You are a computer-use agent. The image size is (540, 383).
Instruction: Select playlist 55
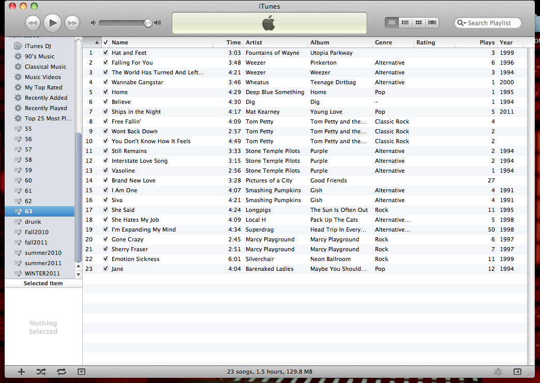(40, 129)
